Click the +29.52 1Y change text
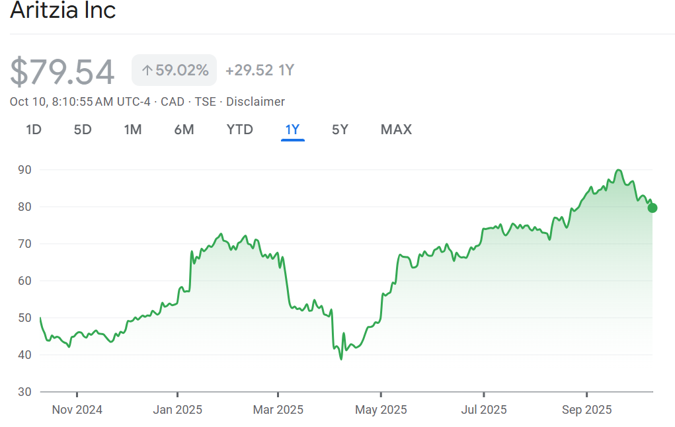Viewport: 675px width, 427px height. (259, 70)
